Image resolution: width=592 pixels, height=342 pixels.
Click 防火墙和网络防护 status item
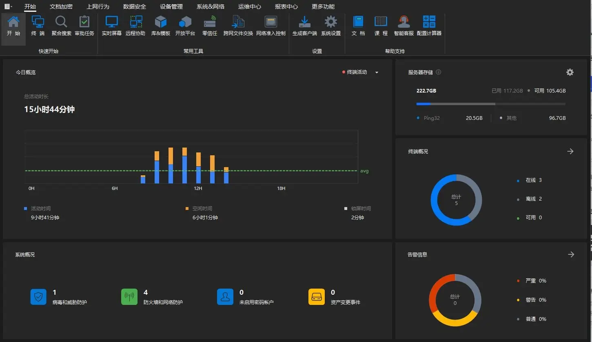pos(152,297)
